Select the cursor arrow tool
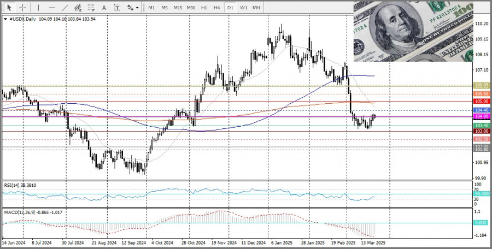The height and width of the screenshot is (249, 492). (9, 8)
